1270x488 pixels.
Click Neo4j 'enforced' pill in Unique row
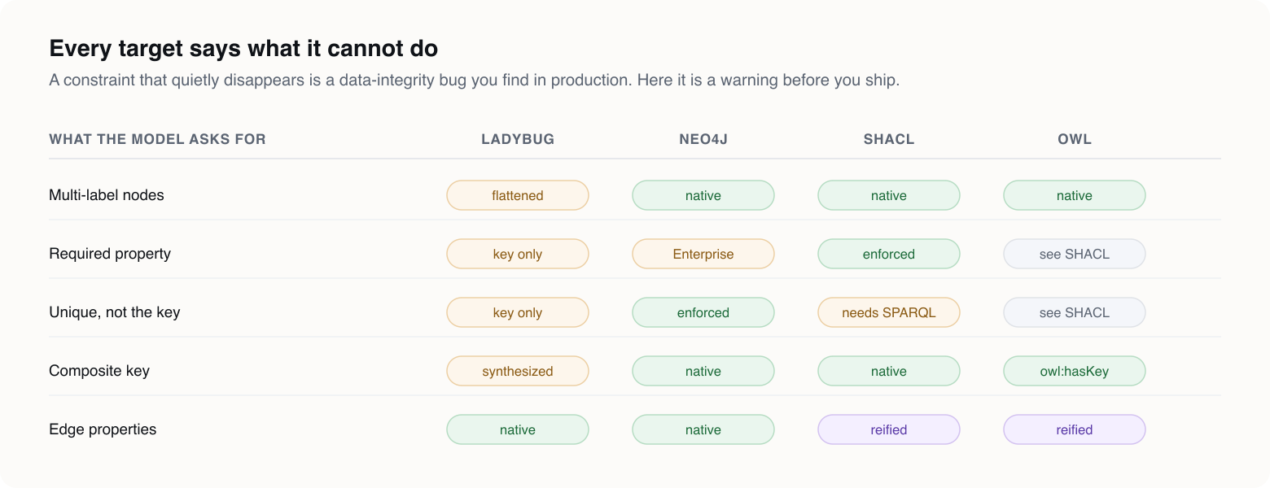[703, 312]
